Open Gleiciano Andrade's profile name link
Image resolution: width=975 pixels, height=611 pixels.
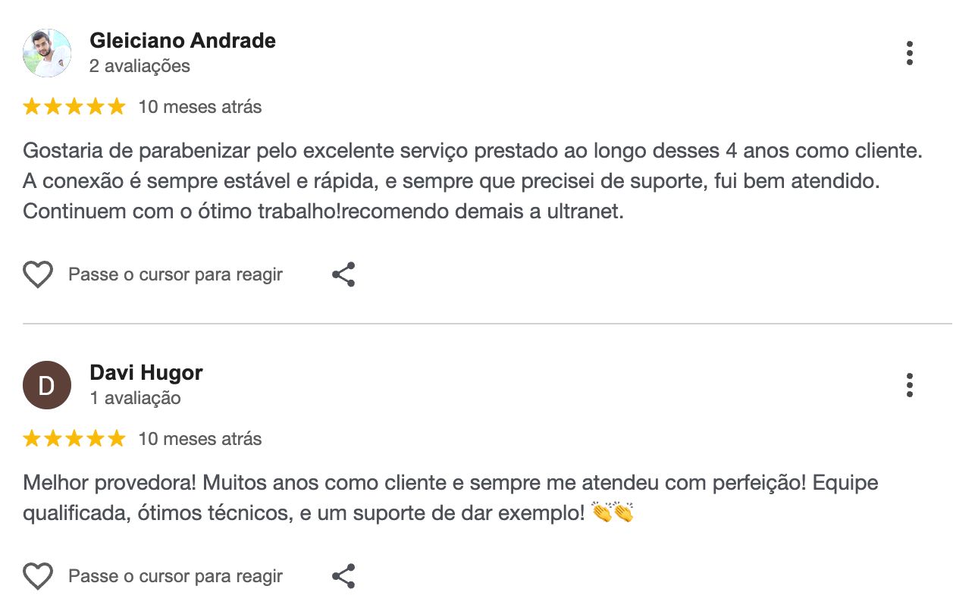pos(182,41)
